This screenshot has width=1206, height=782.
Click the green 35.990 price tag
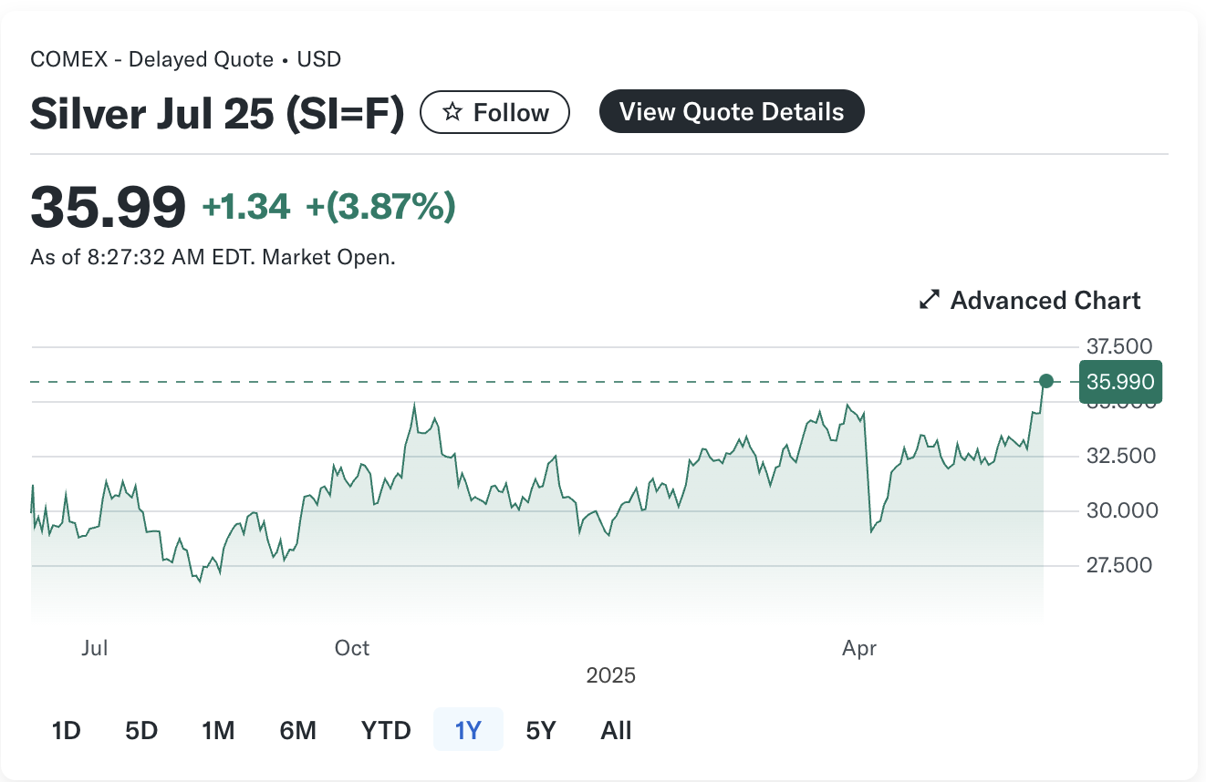click(1120, 382)
